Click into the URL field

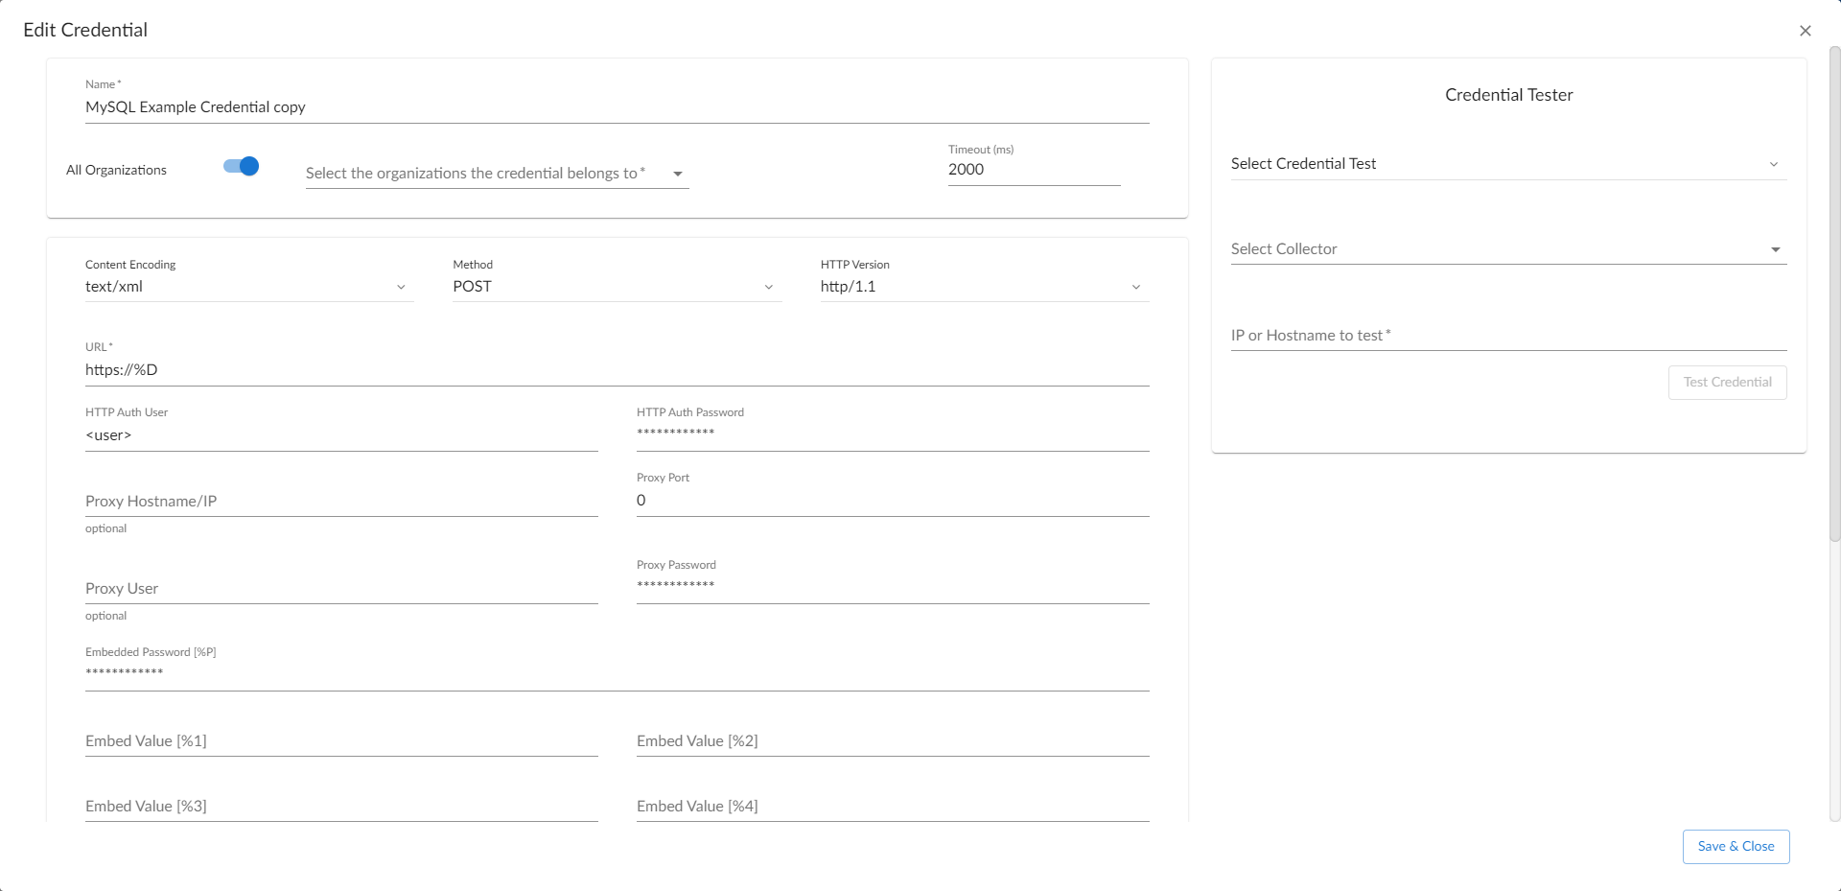click(616, 370)
